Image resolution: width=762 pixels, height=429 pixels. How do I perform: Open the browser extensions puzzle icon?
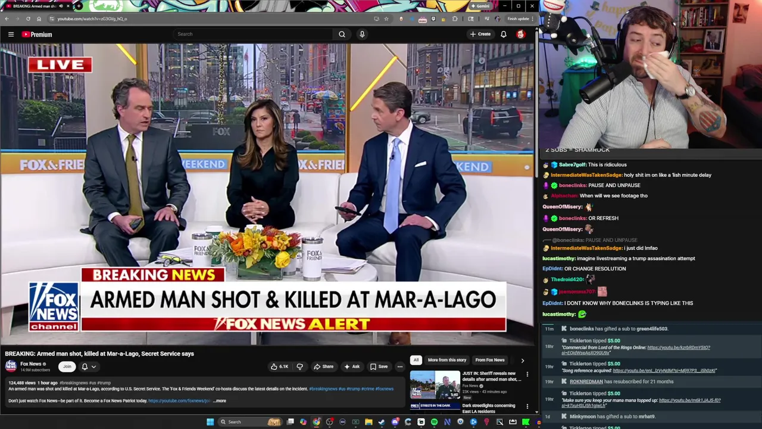(x=455, y=18)
